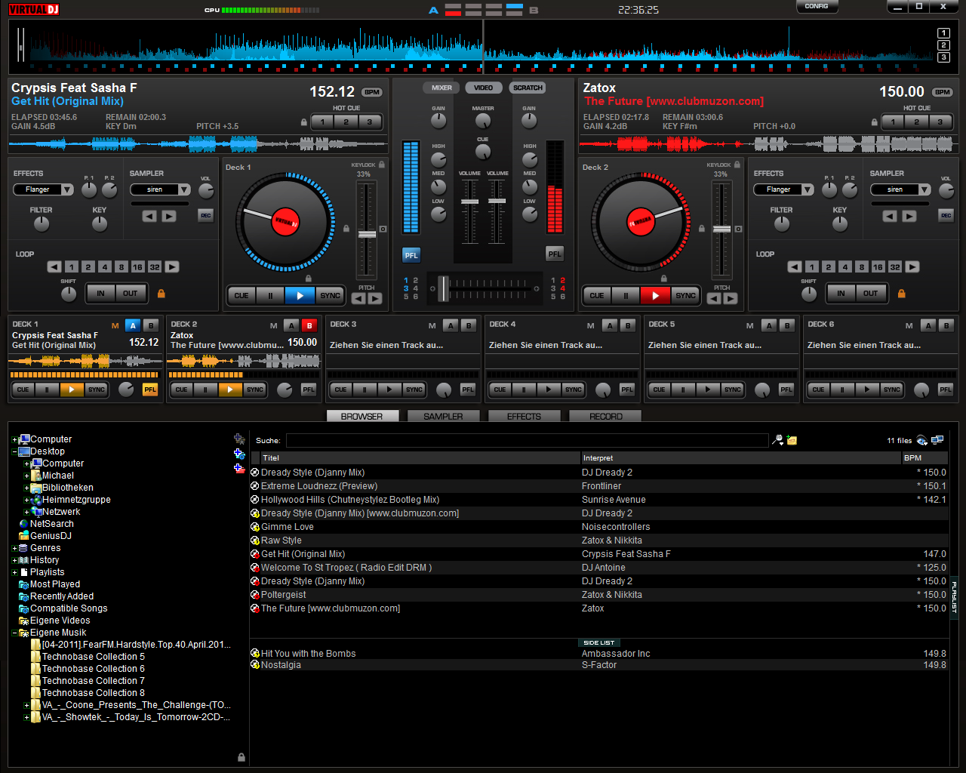Expand the Genres tree node

pyautogui.click(x=14, y=548)
